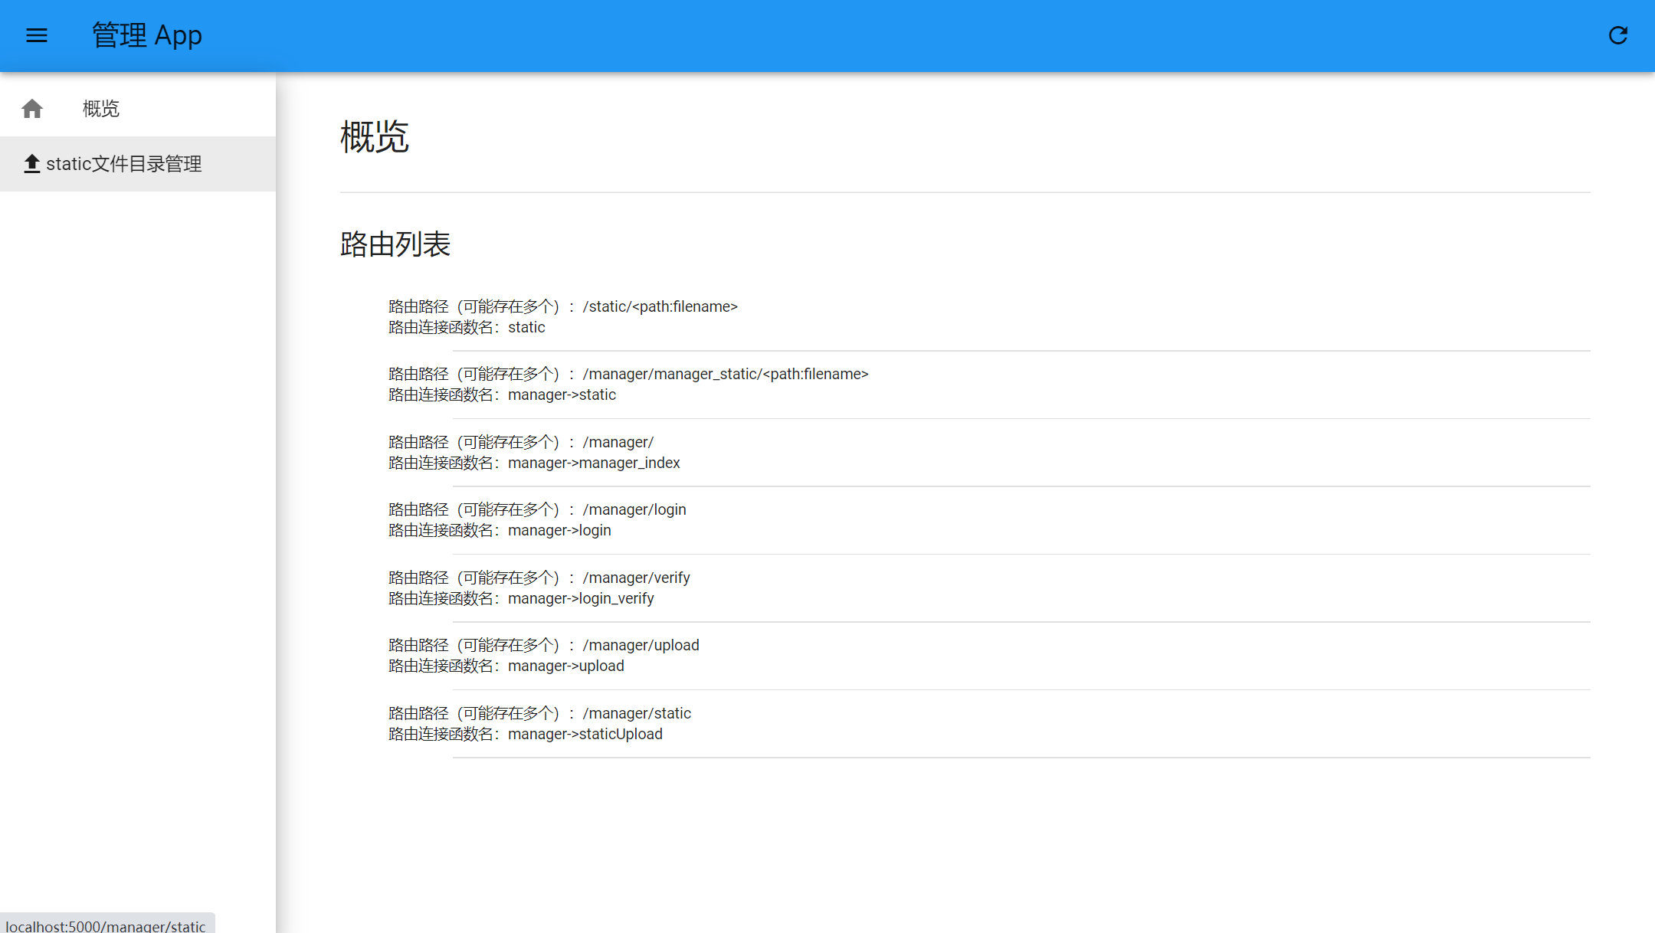This screenshot has height=933, width=1655.
Task: Click the /manager/login route entry
Action: click(x=634, y=509)
